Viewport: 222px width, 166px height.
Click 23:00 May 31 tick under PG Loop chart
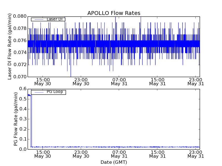point(195,154)
